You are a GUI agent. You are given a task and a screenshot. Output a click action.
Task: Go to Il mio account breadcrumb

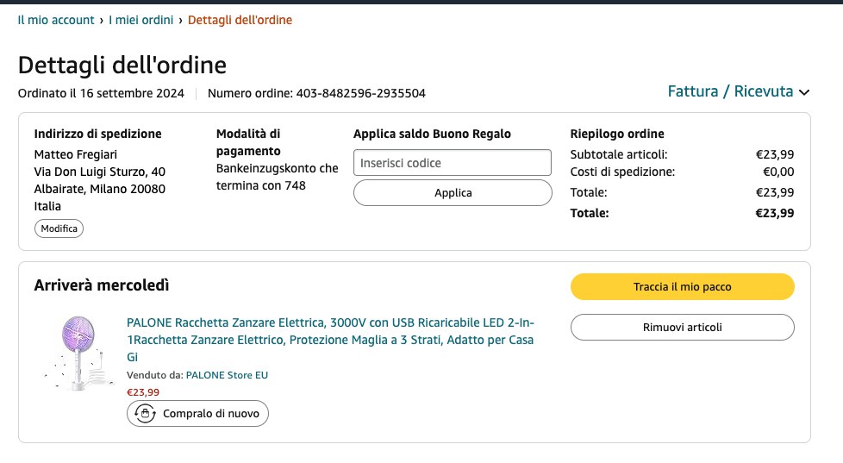56,20
